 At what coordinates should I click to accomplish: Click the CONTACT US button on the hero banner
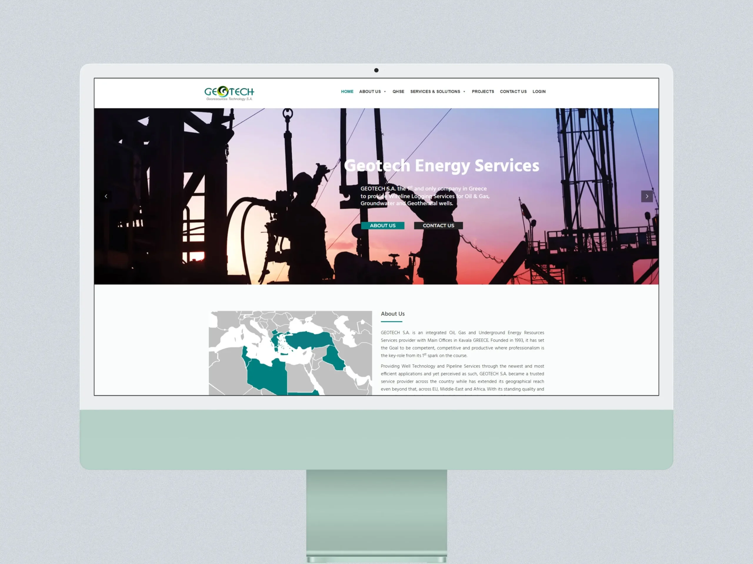(x=439, y=225)
